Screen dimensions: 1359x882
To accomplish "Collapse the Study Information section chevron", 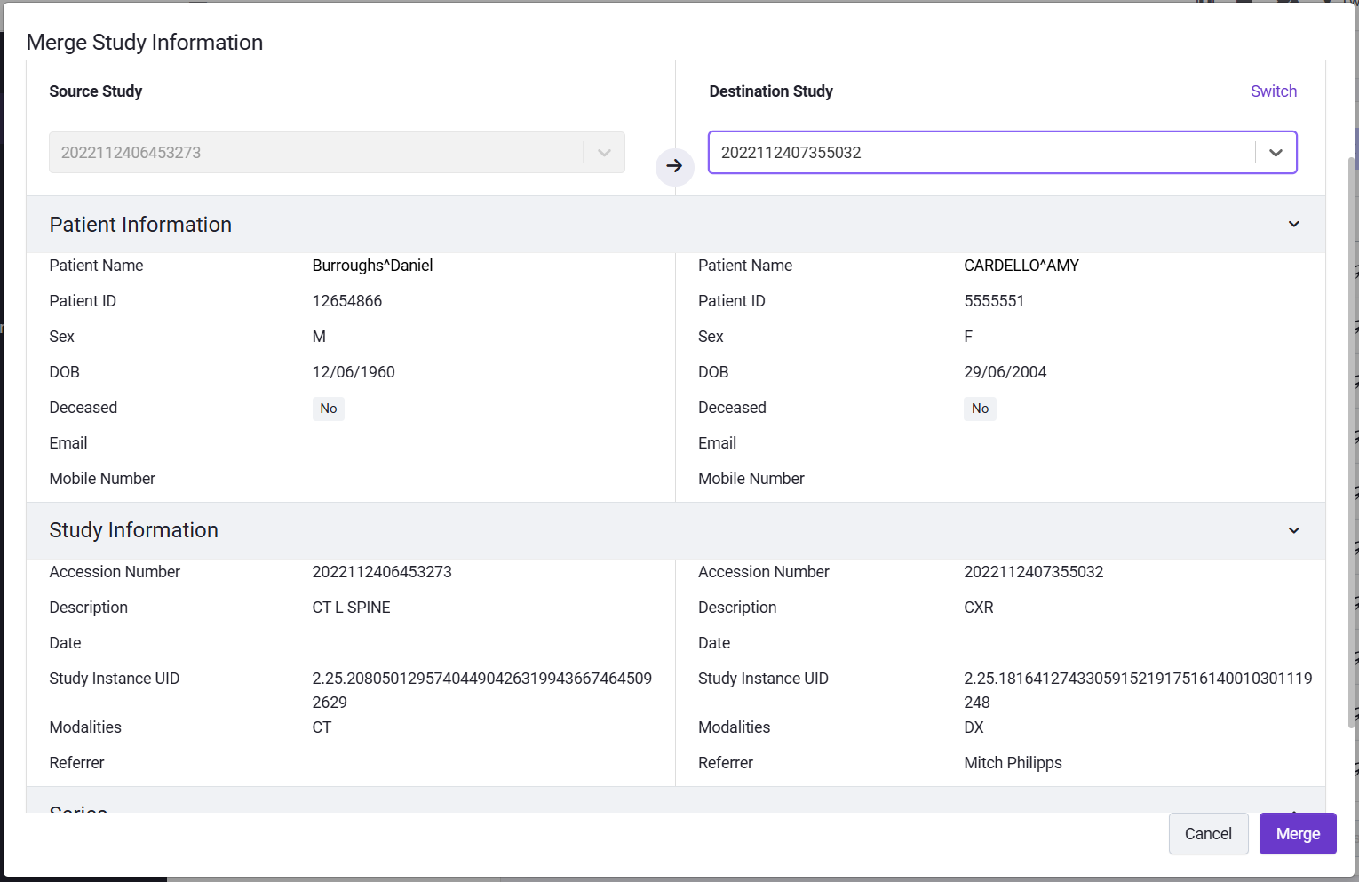I will pyautogui.click(x=1293, y=530).
